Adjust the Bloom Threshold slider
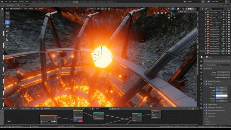Screen dimensions: 231x130 (221, 87)
